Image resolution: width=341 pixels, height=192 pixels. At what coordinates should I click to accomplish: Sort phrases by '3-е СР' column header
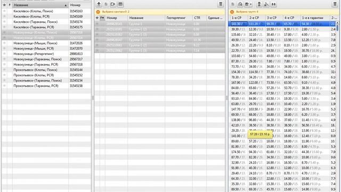274,18
